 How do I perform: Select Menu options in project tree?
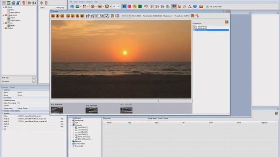point(15,13)
